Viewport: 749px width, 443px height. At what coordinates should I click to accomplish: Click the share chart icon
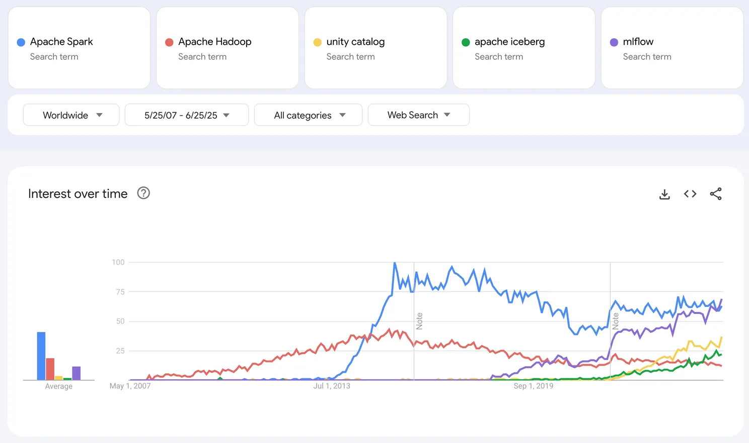[716, 194]
